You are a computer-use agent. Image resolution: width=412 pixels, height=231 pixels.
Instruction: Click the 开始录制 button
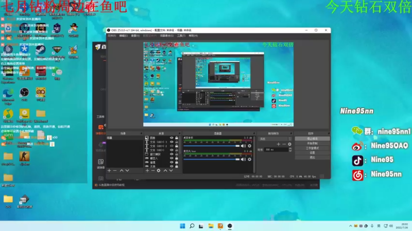[x=312, y=144]
